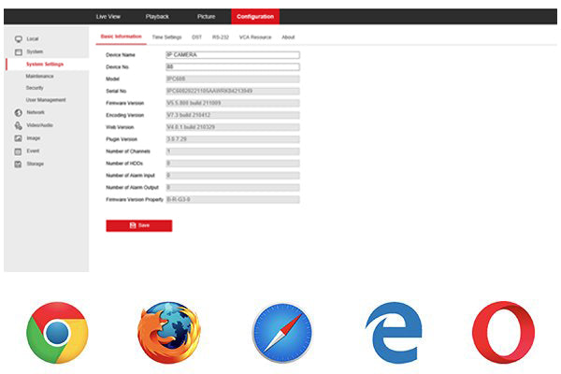Click the red Opera browser icon
This screenshot has height=374, width=561.
click(x=503, y=333)
